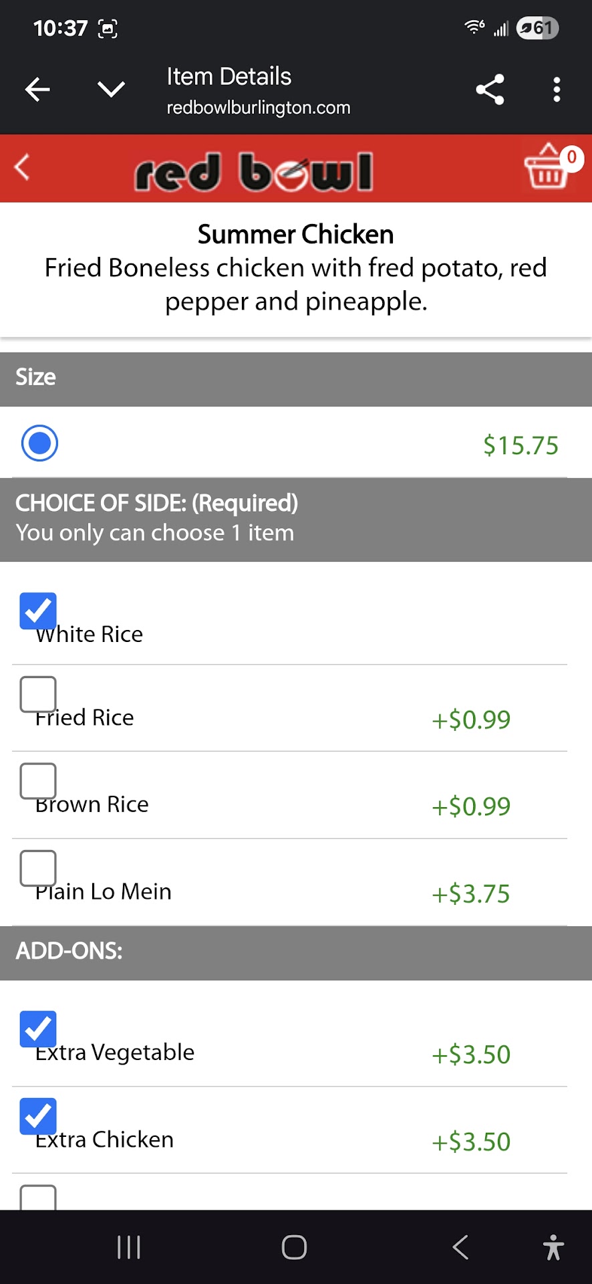Open the three-dot overflow menu

click(x=556, y=90)
